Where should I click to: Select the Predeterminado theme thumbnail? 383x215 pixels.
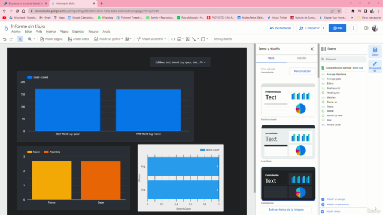point(288,100)
